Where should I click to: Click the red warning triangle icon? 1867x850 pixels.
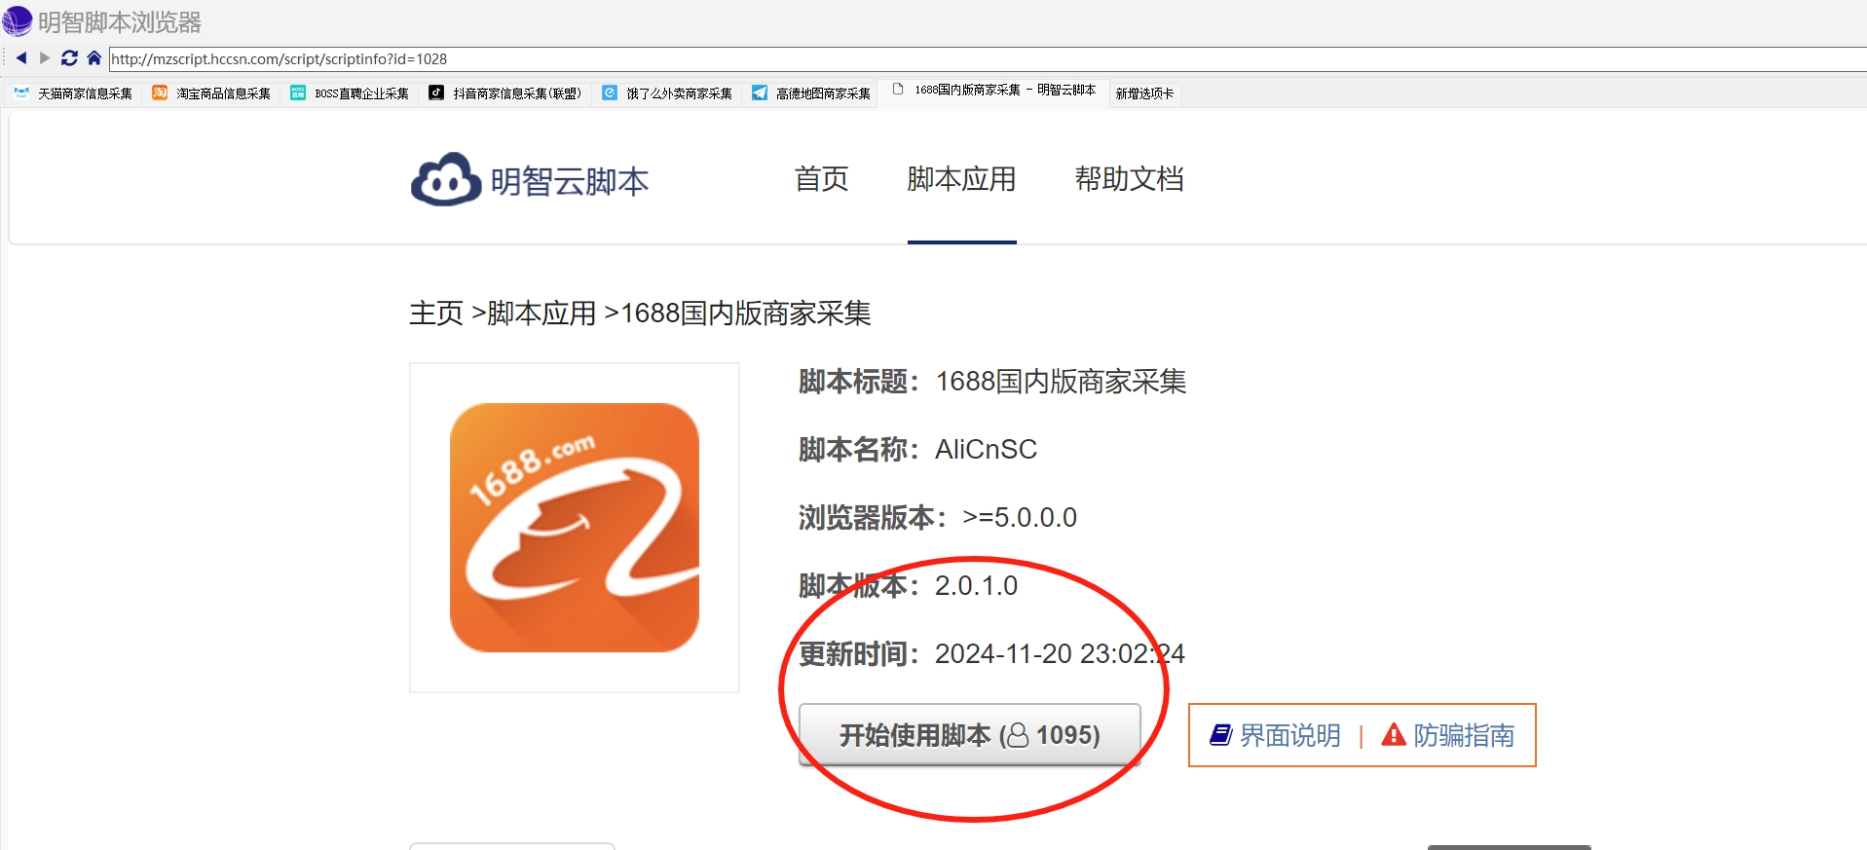tap(1394, 734)
